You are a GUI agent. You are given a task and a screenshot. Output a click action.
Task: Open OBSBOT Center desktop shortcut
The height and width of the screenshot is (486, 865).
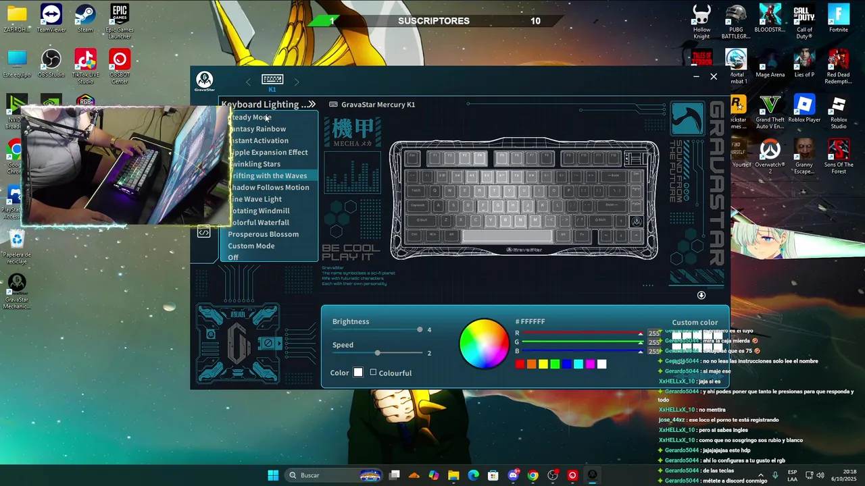tap(120, 67)
